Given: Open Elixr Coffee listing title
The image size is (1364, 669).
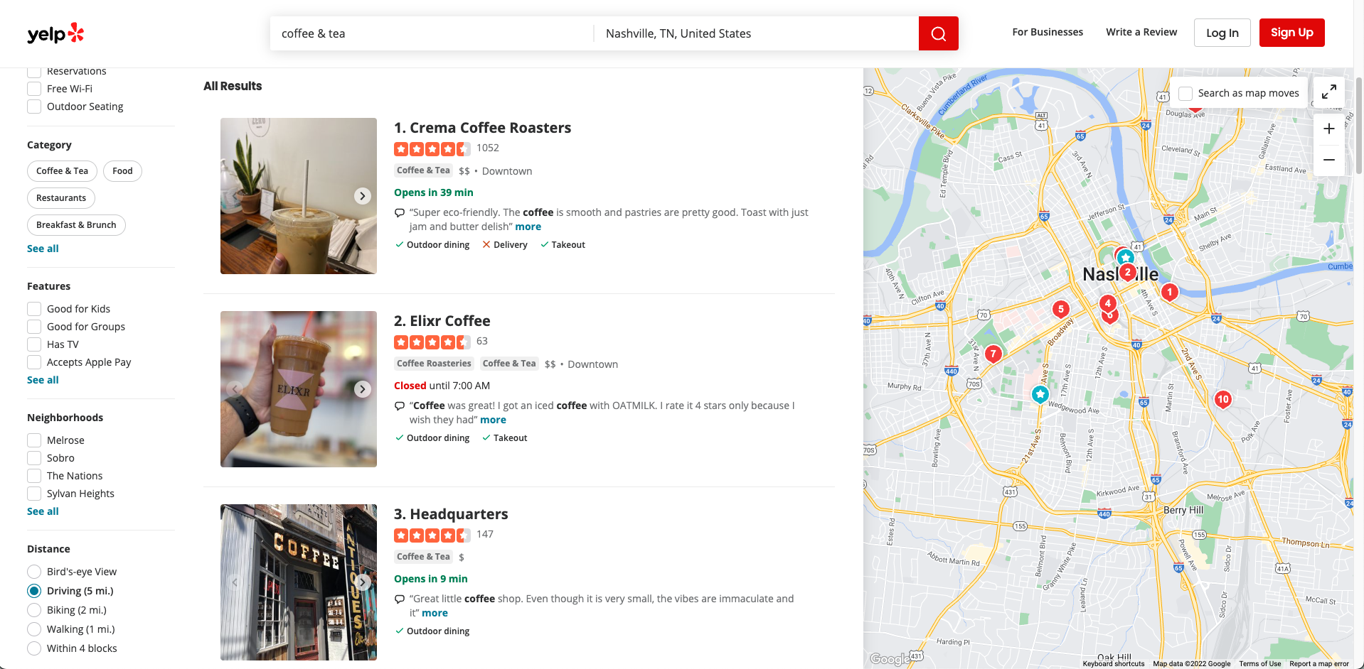Looking at the screenshot, I should pos(450,321).
